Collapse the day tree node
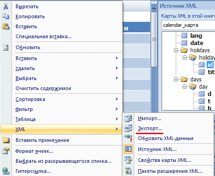 coord(184,86)
